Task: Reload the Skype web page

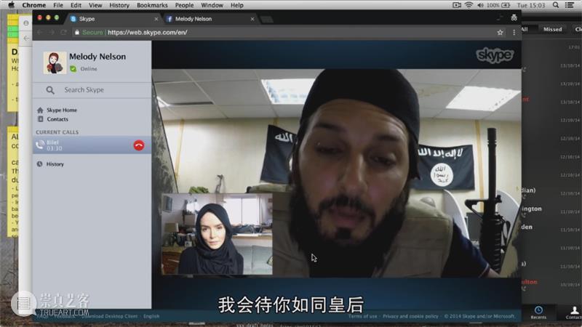Action: tap(63, 33)
